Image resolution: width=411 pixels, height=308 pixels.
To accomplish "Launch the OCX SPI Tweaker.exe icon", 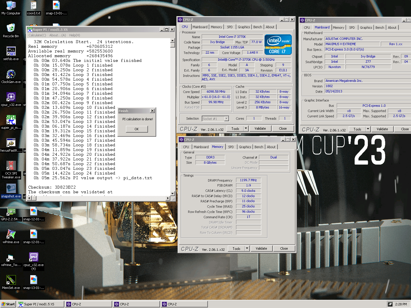I will point(11,170).
